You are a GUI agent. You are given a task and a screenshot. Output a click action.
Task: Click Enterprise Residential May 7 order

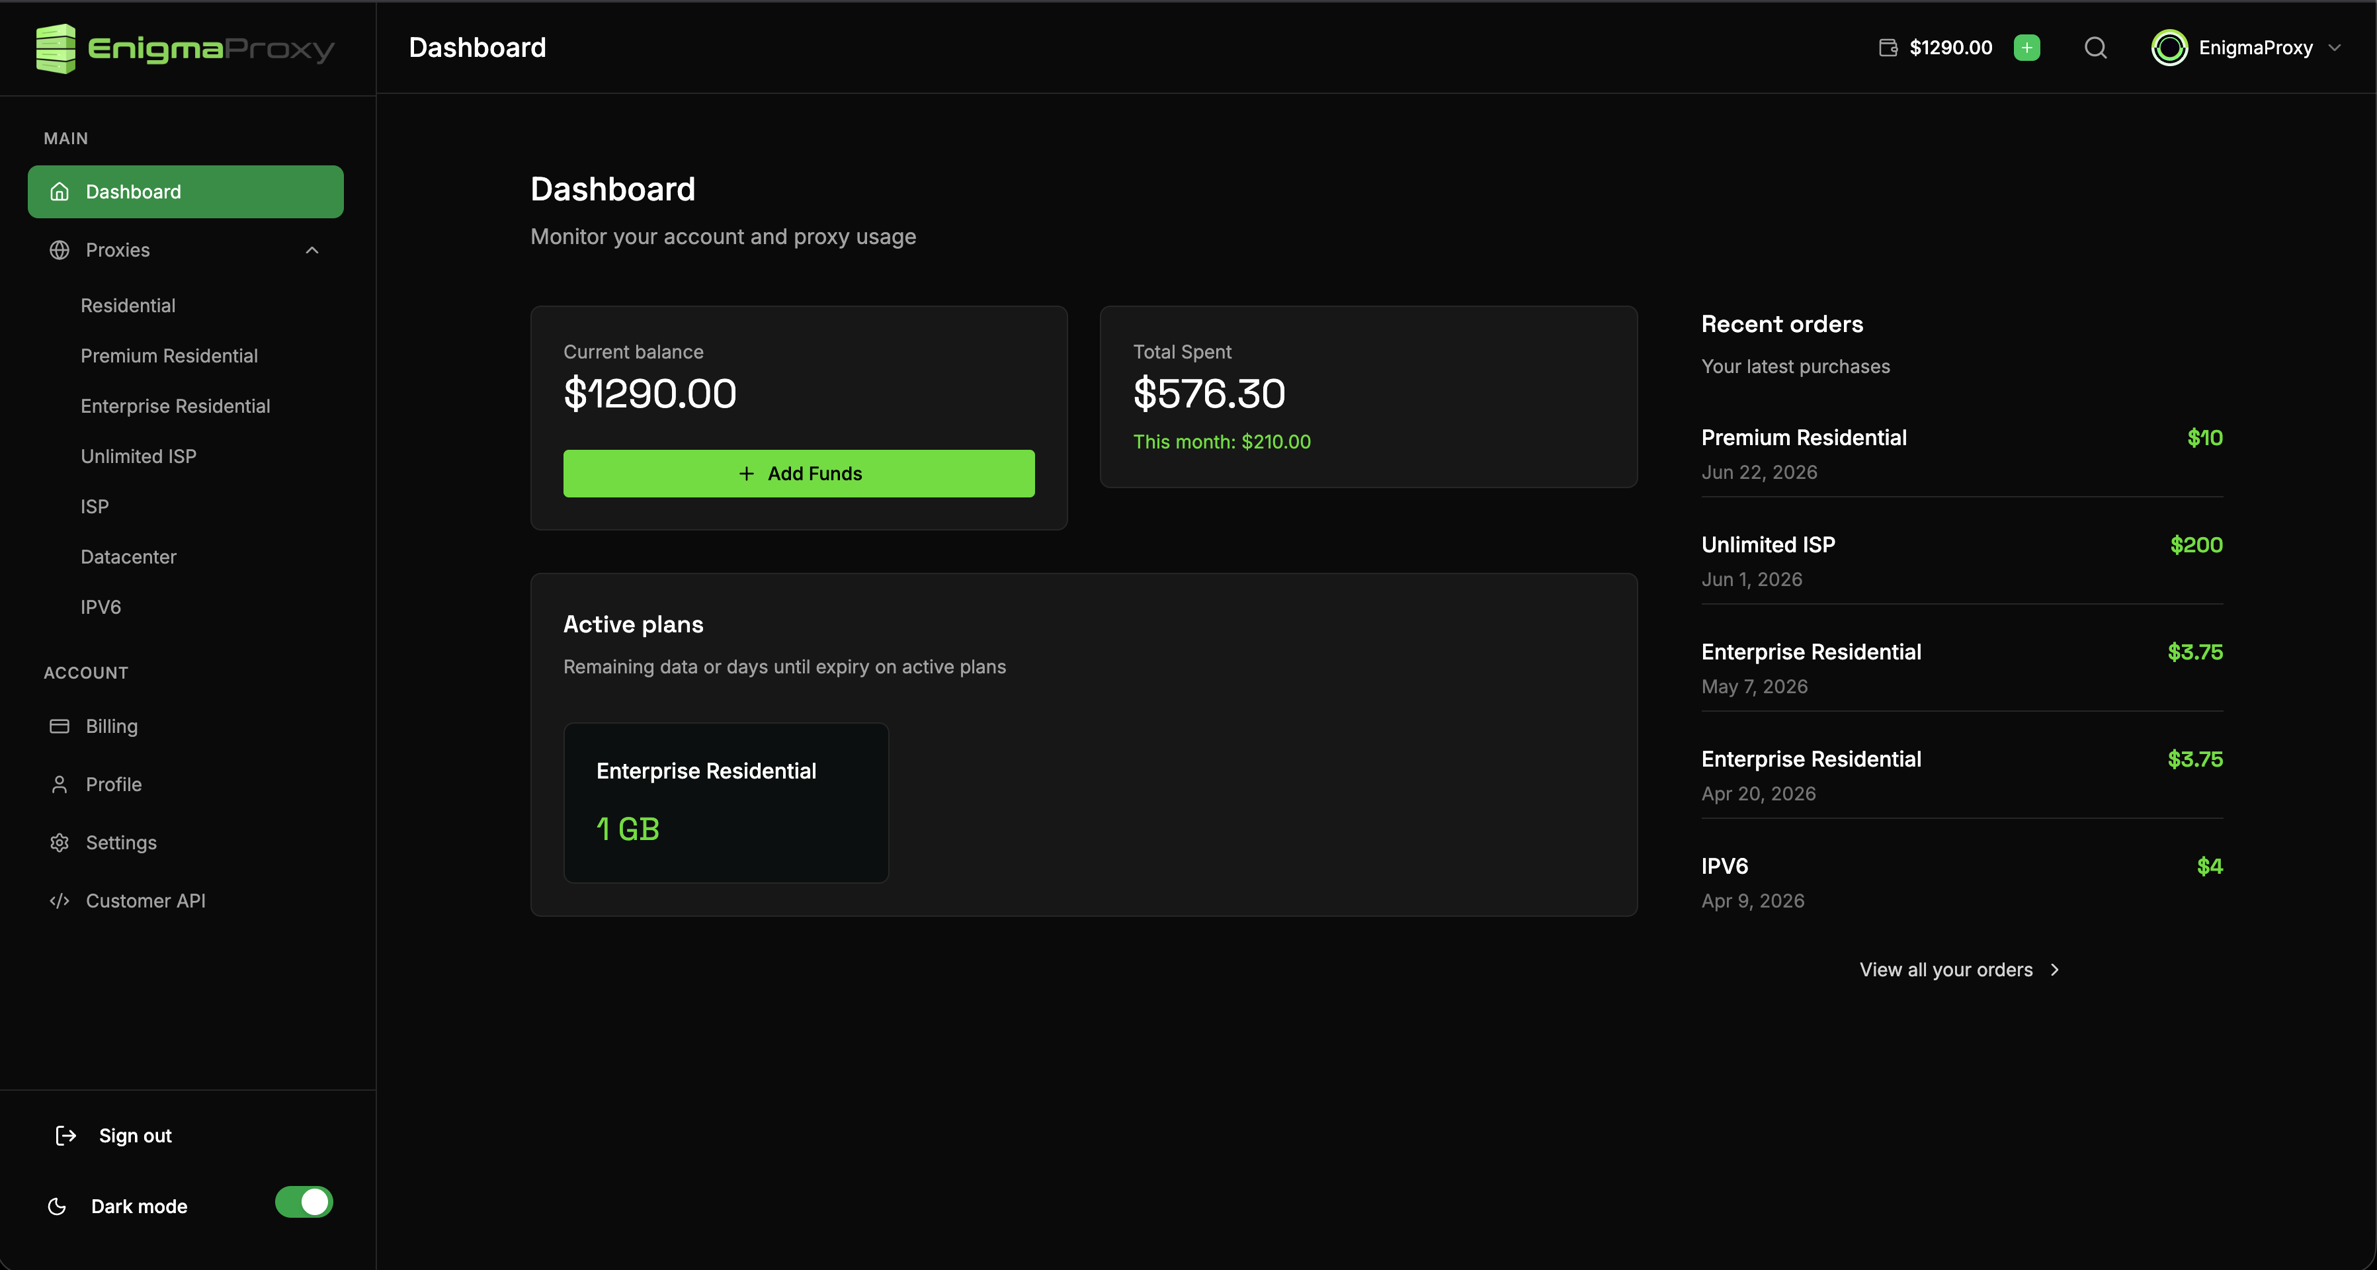(1962, 668)
